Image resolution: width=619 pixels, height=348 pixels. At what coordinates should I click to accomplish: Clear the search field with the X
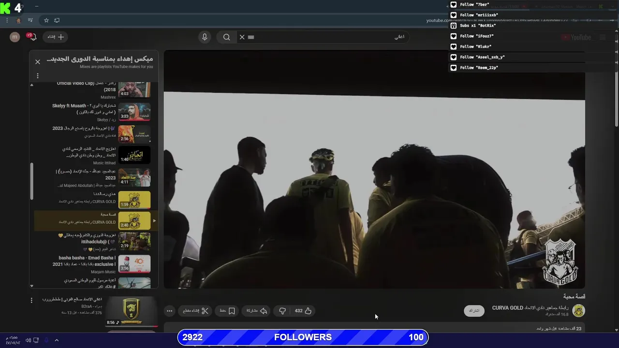tap(242, 37)
